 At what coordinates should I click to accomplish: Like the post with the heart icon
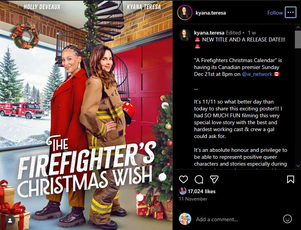tap(184, 179)
